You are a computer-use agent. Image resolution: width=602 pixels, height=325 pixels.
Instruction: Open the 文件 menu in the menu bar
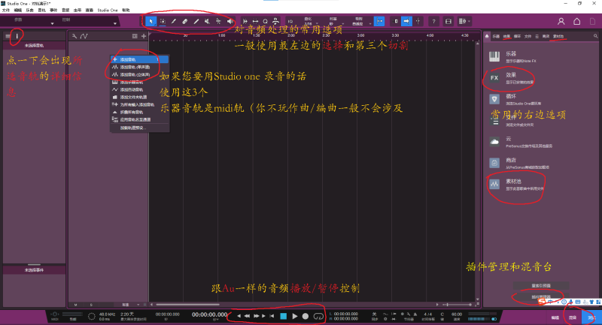tap(6, 9)
